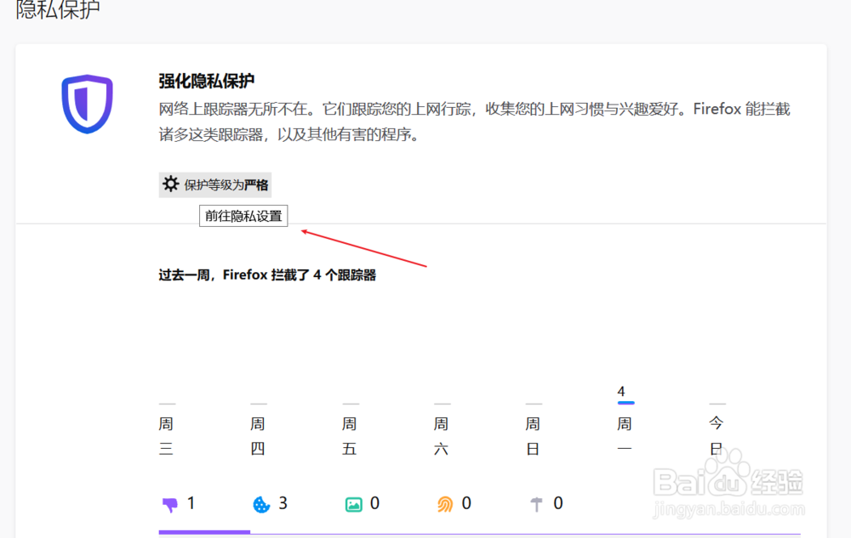This screenshot has height=538, width=851.
Task: Click the purple progress bar under social trackers
Action: pyautogui.click(x=204, y=533)
